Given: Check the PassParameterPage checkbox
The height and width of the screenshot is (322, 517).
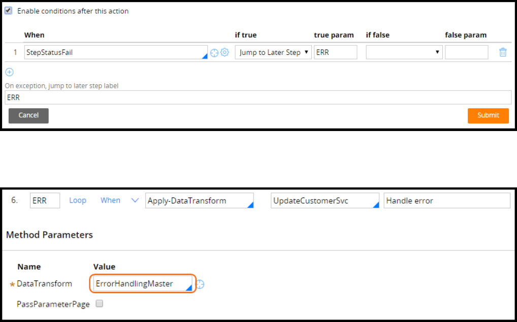Looking at the screenshot, I should coord(100,304).
